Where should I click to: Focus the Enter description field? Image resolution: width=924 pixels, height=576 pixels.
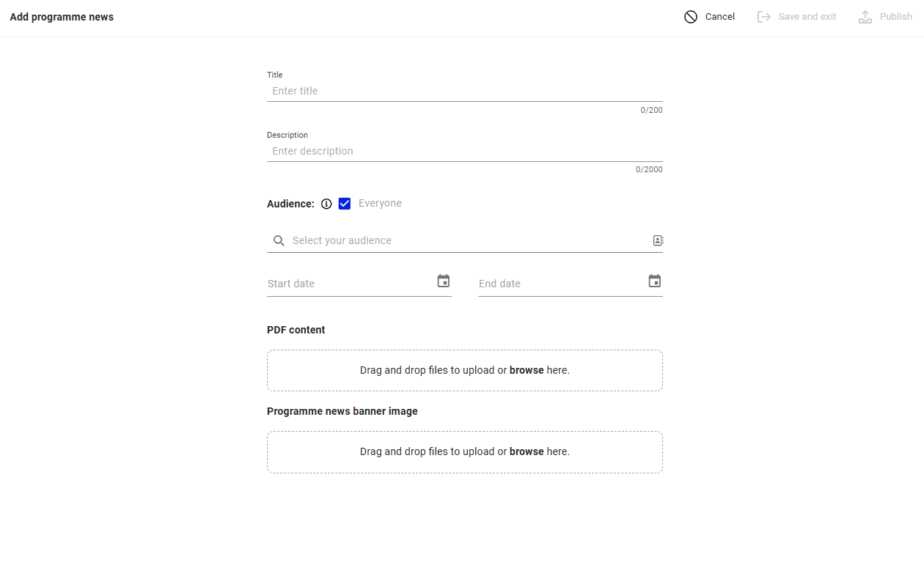coord(465,151)
